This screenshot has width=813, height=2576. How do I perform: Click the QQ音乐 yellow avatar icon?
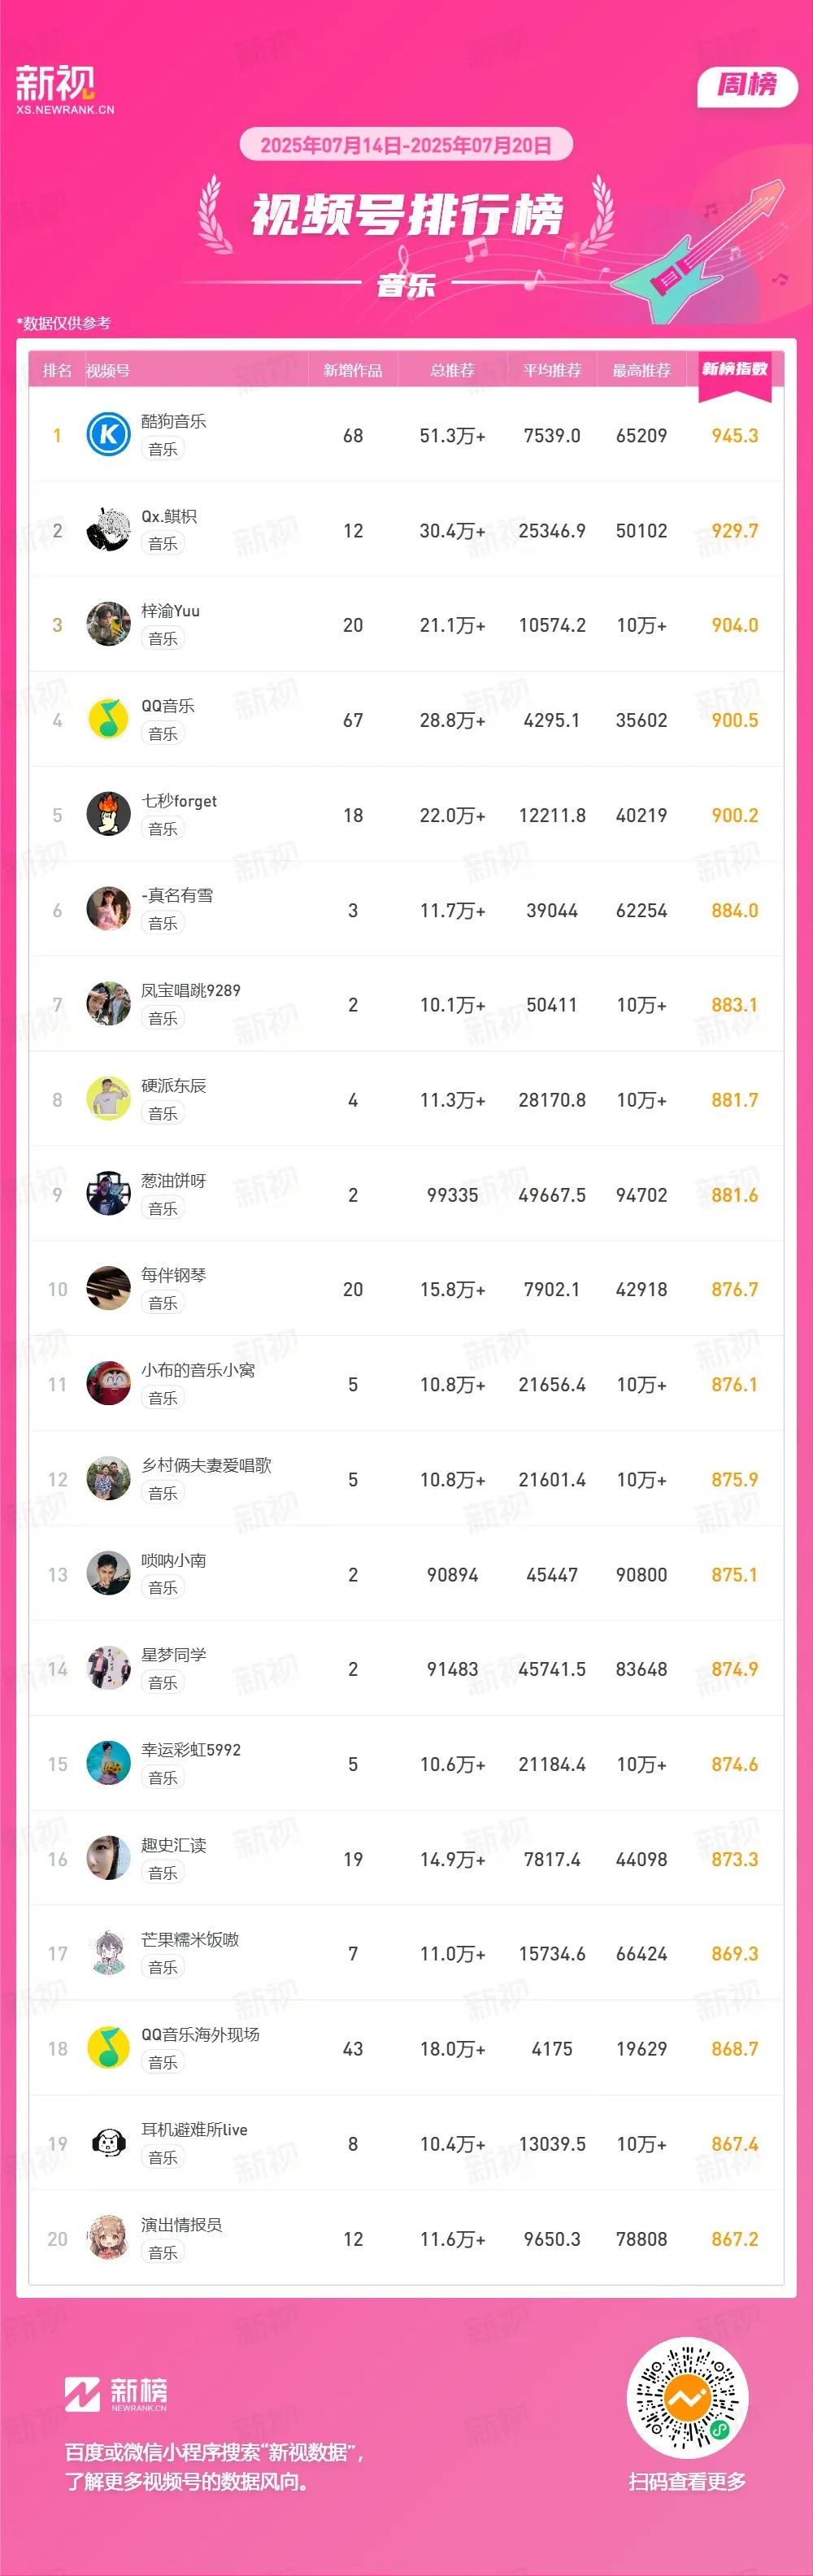108,719
